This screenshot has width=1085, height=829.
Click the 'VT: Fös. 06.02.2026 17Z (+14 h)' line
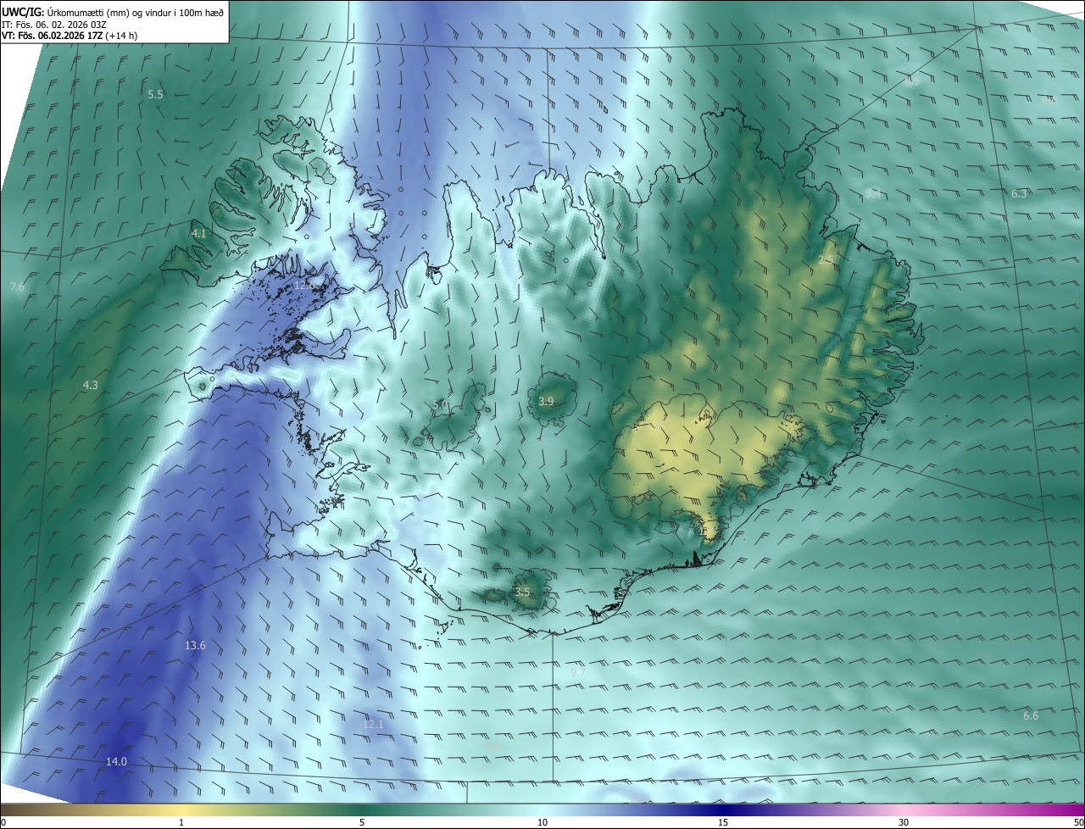70,36
